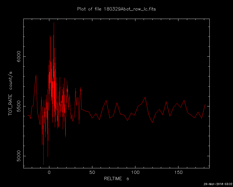Click the y-axis label "TOT_RATE count/s"
Screen dimensions: 233x187
[x=10, y=94]
